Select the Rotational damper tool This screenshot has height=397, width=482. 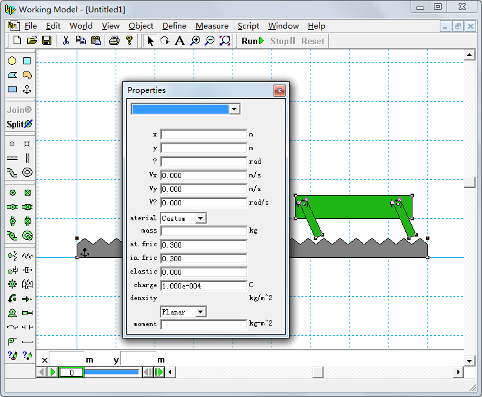12,270
